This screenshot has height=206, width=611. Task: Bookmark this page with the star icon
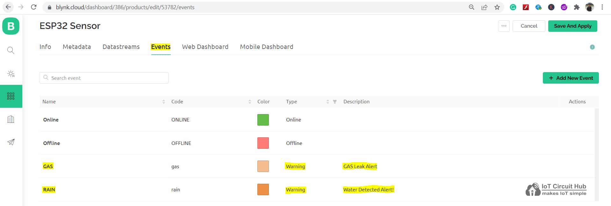[497, 7]
